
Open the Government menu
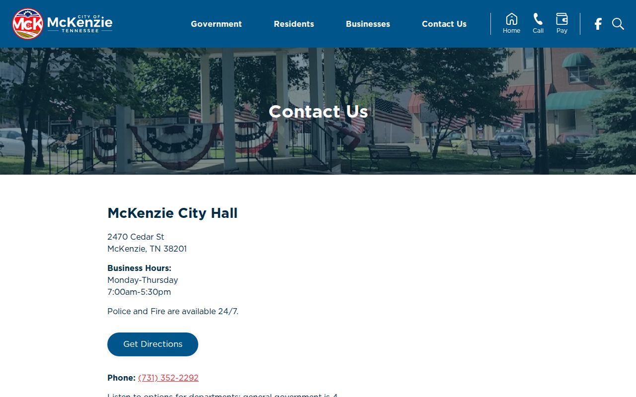(216, 24)
